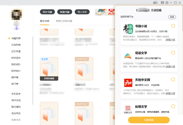Click the 天地中文网 platform title
This screenshot has width=183, height=125.
pos(142,80)
